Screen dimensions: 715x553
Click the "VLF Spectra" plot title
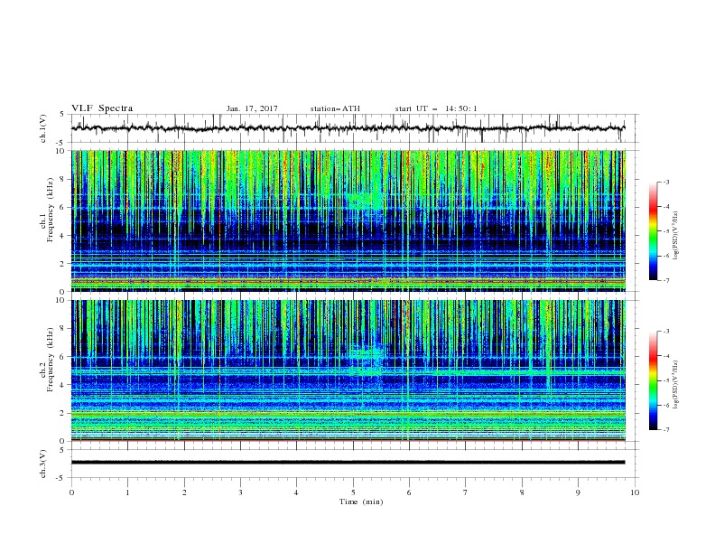click(102, 108)
